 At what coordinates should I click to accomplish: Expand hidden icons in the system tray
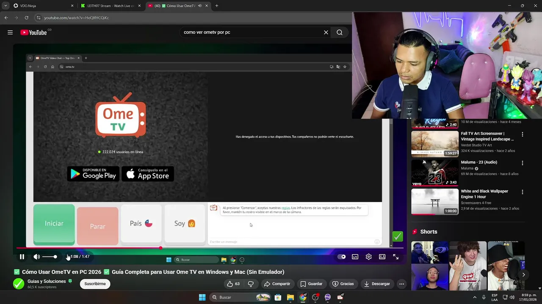475,297
